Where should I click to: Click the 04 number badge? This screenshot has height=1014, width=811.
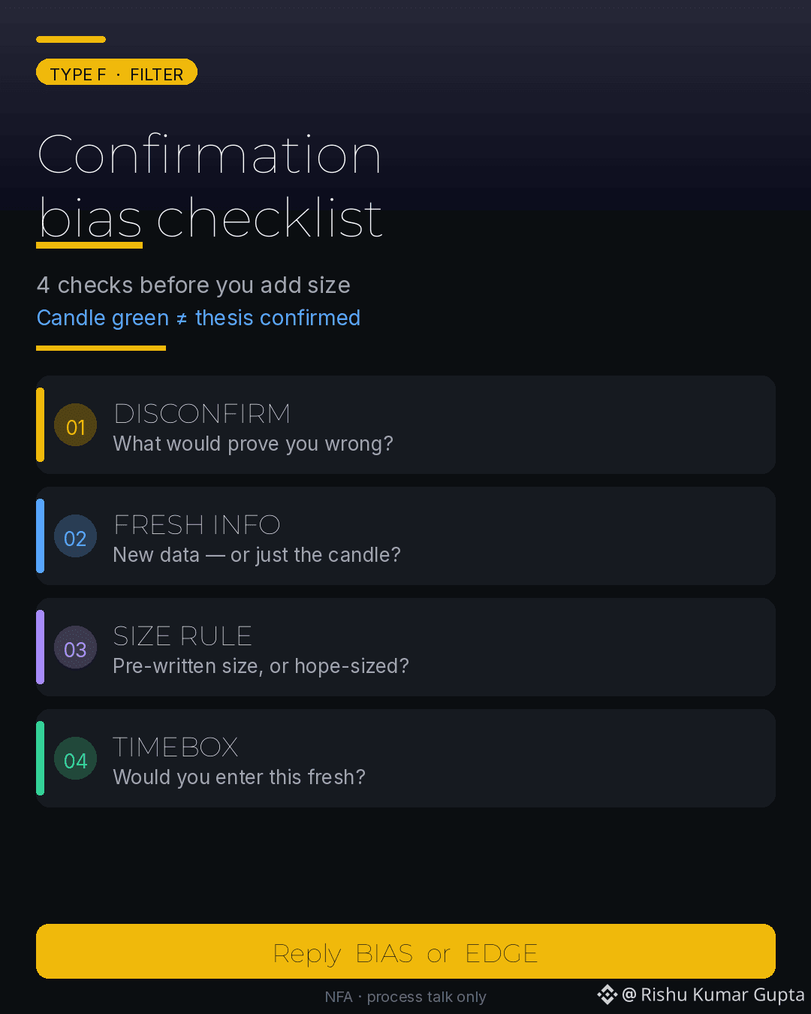tap(75, 759)
